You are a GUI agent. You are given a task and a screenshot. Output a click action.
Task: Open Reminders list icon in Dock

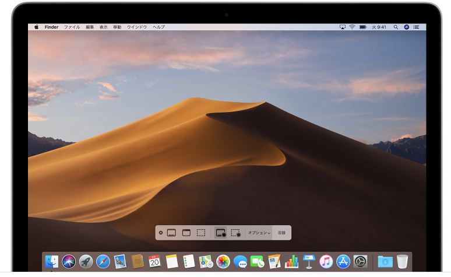pyautogui.click(x=189, y=261)
